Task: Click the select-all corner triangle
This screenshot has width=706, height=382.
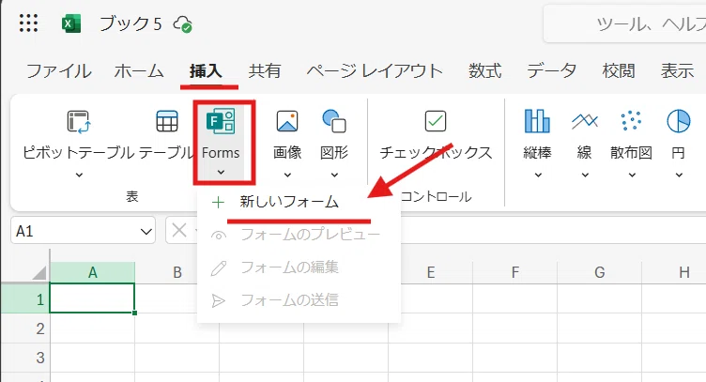Action: (39, 272)
